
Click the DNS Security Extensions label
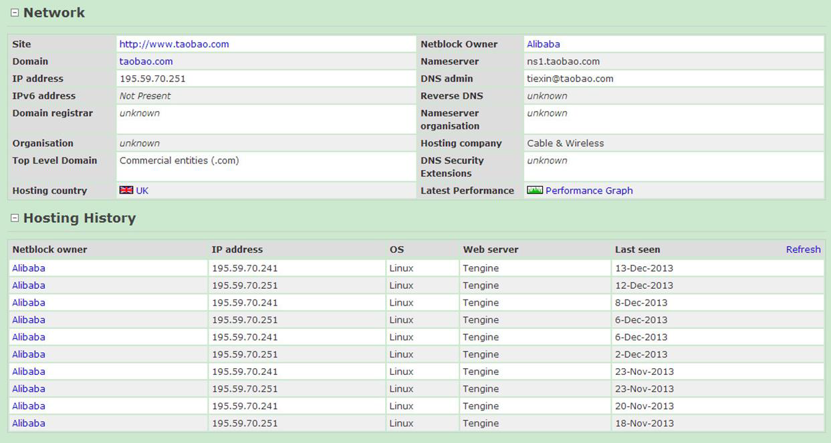452,167
